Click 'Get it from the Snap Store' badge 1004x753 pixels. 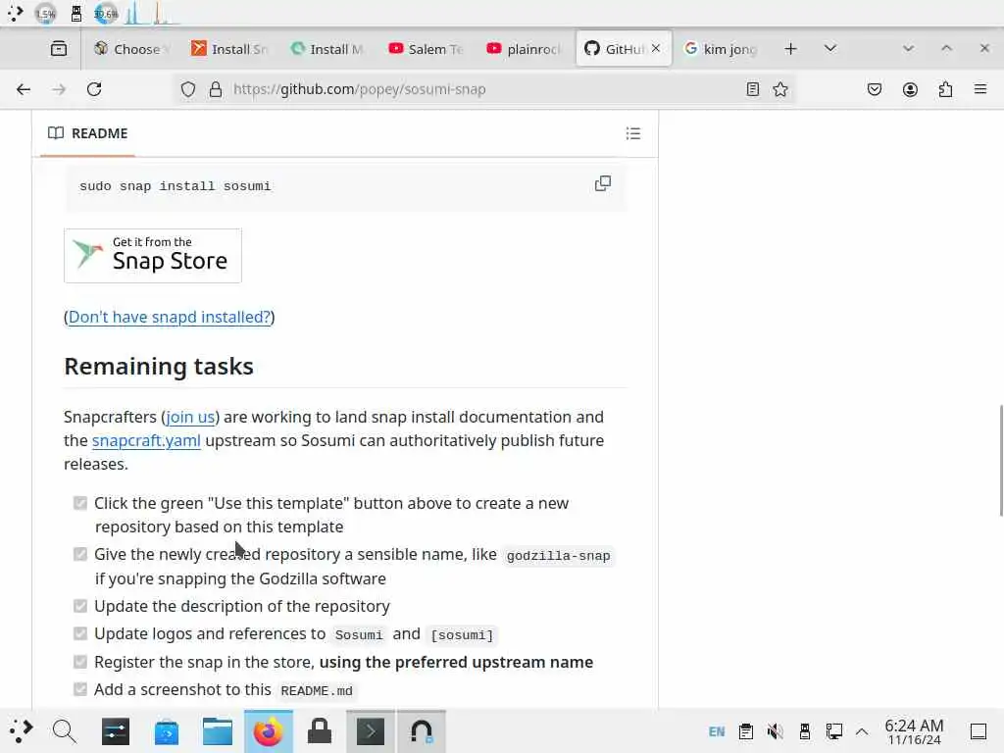[153, 256]
